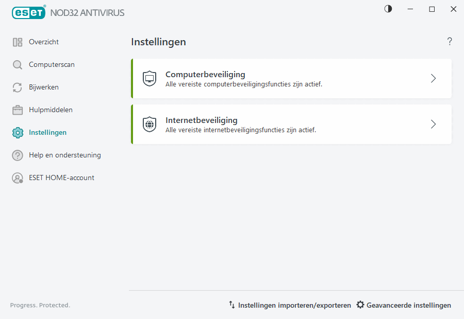Image resolution: width=464 pixels, height=319 pixels.
Task: Switch to the Instellingen menu entry
Action: pos(47,132)
